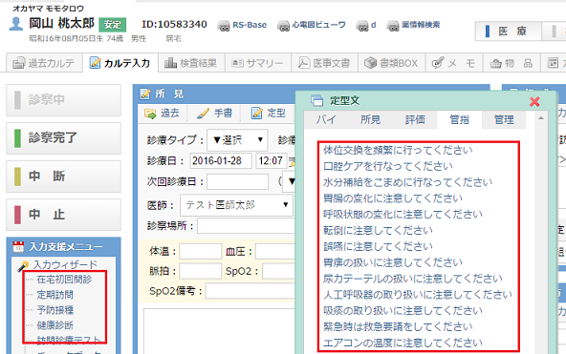The width and height of the screenshot is (566, 354).
Task: Click the 安定 status badge
Action: 112,24
